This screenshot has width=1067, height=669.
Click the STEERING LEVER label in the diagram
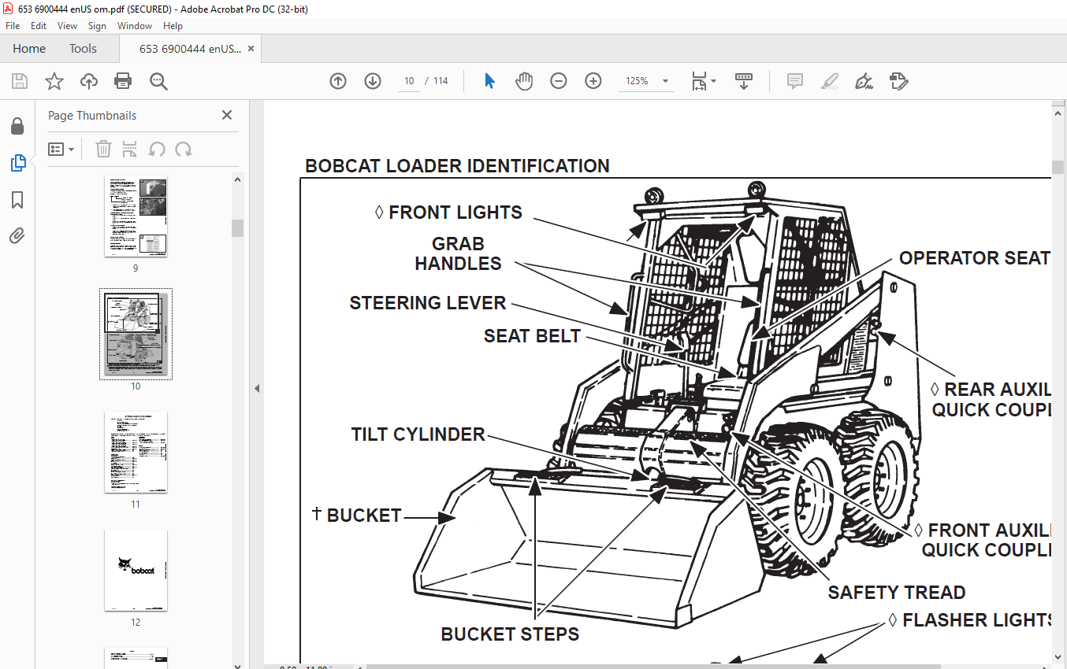pos(428,303)
